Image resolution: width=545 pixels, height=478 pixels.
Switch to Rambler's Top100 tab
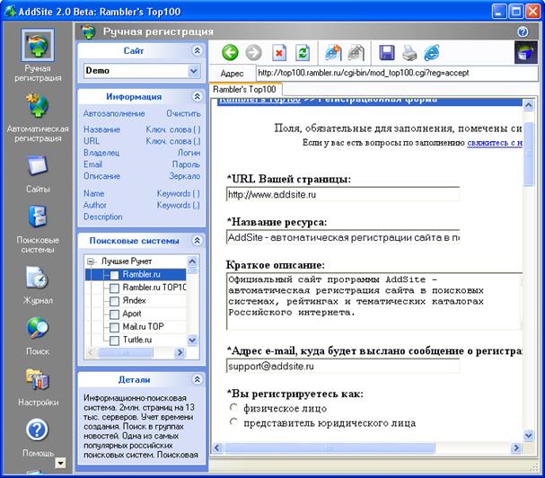pyautogui.click(x=244, y=90)
